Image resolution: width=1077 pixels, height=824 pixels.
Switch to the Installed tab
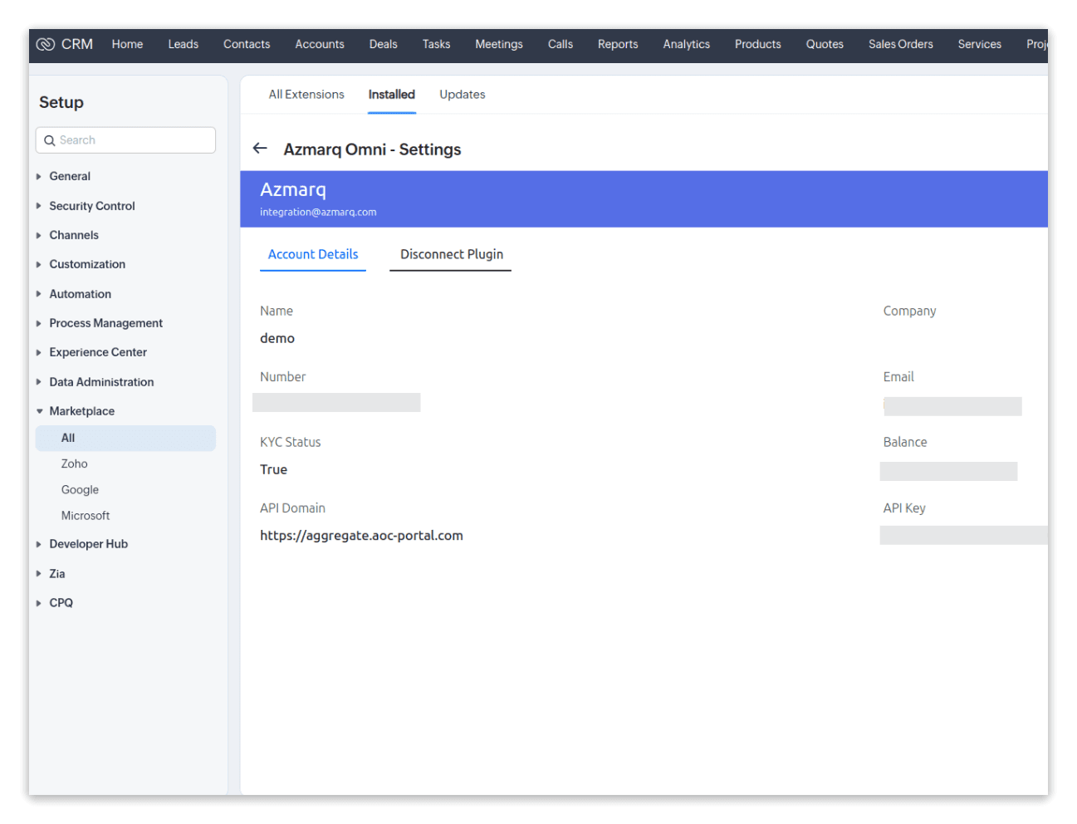coord(392,95)
